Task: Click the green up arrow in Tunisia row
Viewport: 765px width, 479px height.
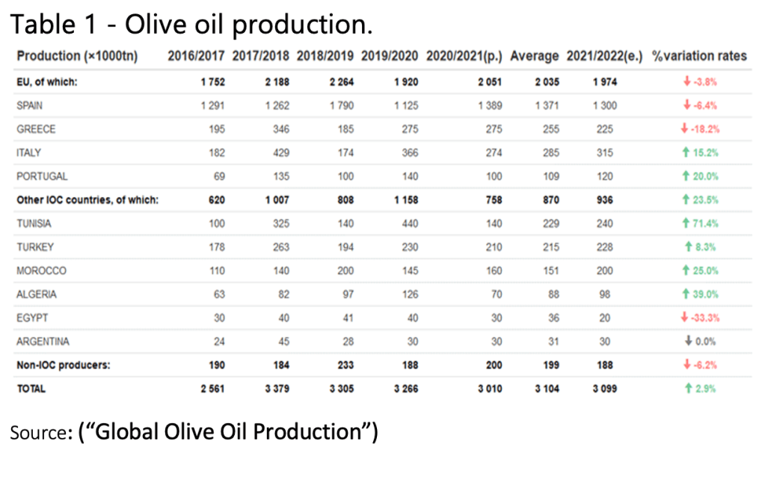Action: [684, 223]
